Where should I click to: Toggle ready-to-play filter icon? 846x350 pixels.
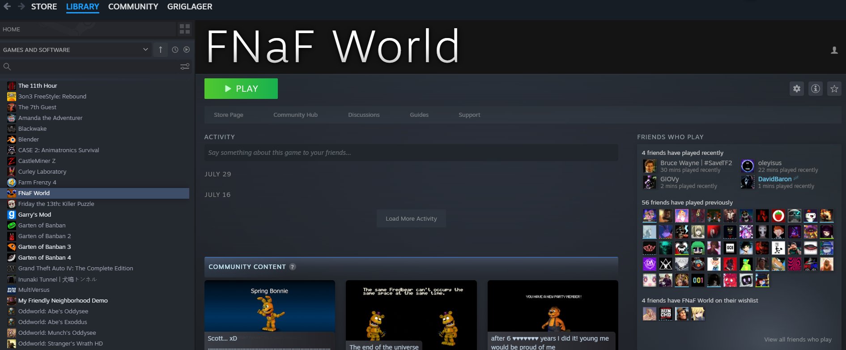[x=187, y=50]
